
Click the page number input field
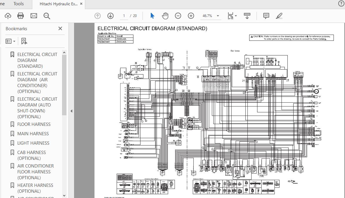click(x=124, y=16)
